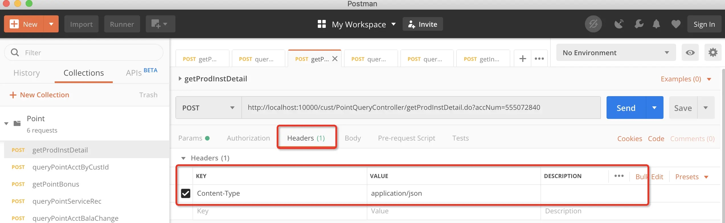The image size is (725, 223).
Task: Create a New Collection
Action: pyautogui.click(x=39, y=95)
